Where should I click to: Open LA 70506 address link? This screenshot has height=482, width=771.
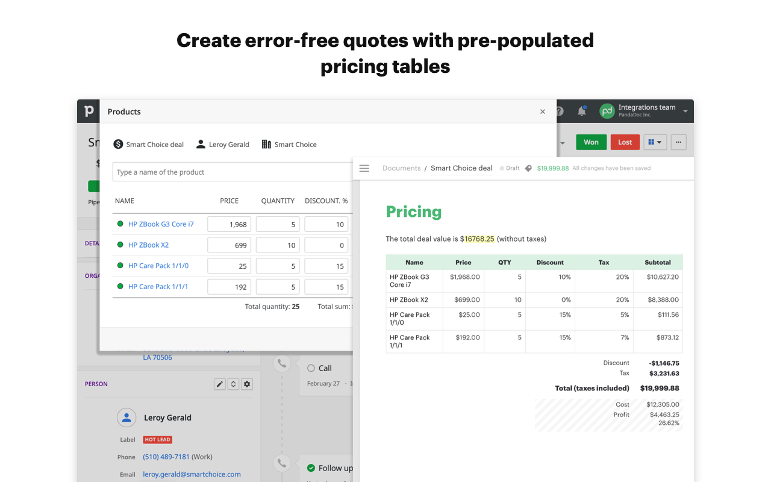(157, 357)
